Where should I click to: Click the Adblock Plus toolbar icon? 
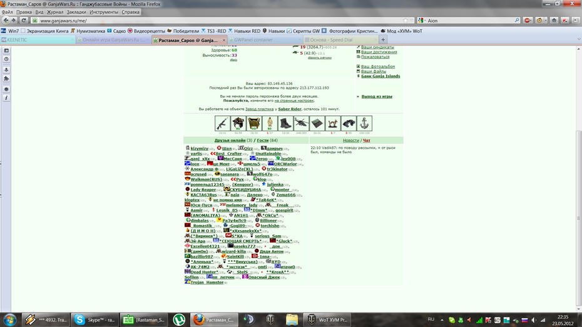(x=526, y=21)
